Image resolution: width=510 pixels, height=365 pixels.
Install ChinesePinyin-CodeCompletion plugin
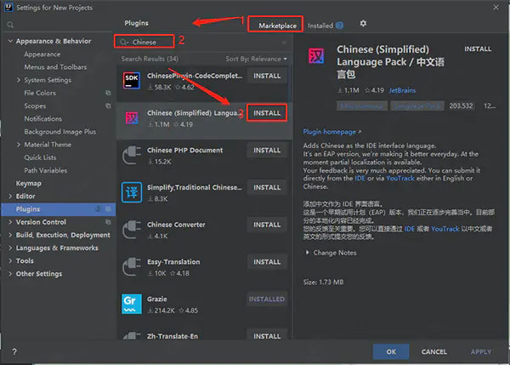pos(267,76)
